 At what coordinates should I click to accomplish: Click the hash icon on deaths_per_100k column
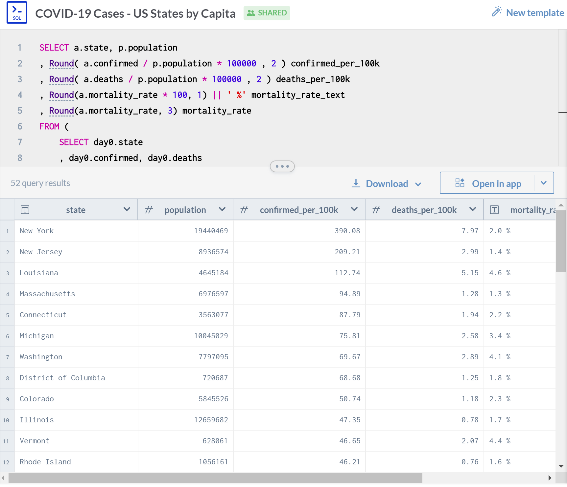tap(376, 210)
